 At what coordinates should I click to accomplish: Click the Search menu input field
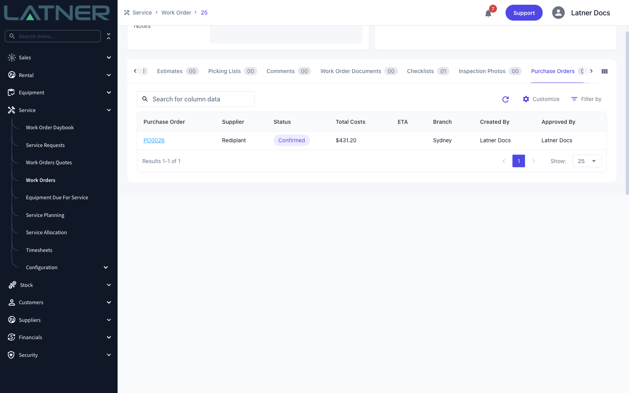[x=53, y=36]
